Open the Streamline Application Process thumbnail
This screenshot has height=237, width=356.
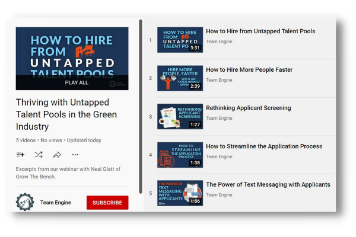coord(180,155)
